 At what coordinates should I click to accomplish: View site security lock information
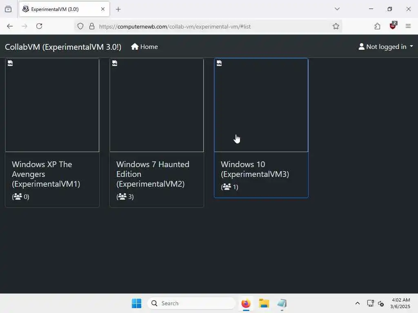92,26
